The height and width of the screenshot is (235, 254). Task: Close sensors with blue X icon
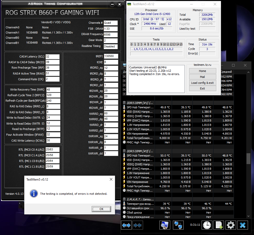pyautogui.click(x=243, y=225)
